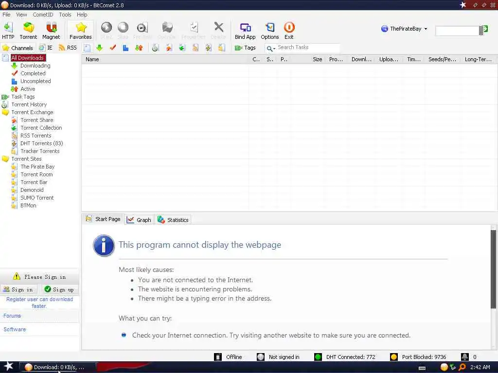Open Torrent History in sidebar
This screenshot has width=498, height=373.
click(x=29, y=104)
